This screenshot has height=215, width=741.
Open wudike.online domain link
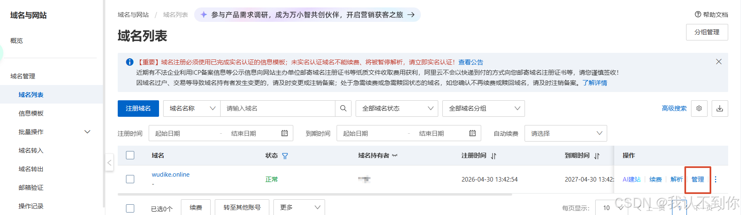[x=171, y=175]
